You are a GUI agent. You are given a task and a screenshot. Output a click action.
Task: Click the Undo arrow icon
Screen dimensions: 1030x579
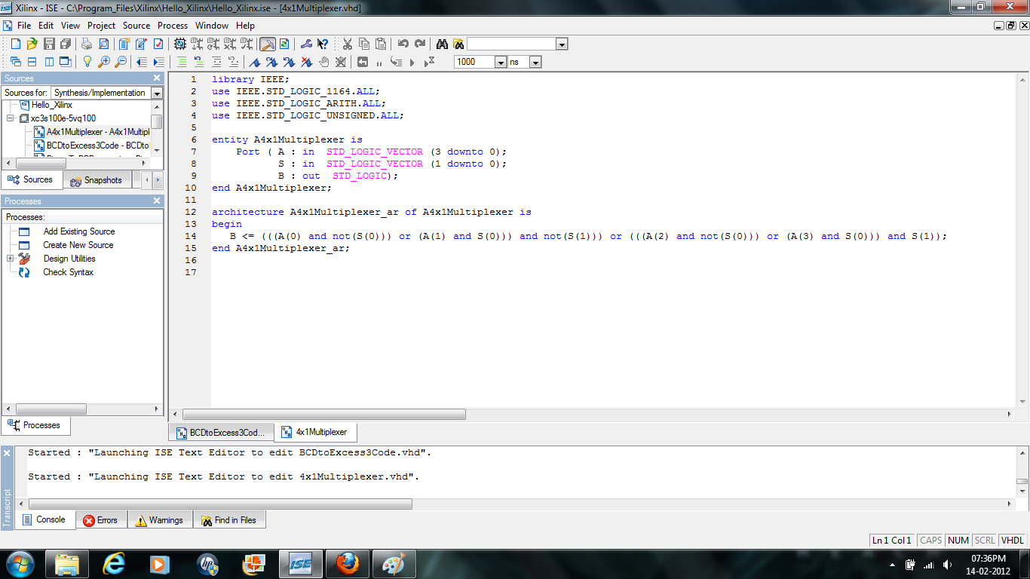[x=403, y=44]
